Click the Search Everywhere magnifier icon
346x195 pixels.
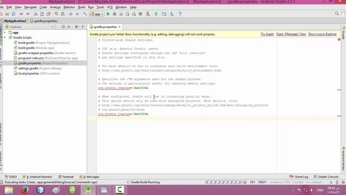pyautogui.click(x=337, y=14)
